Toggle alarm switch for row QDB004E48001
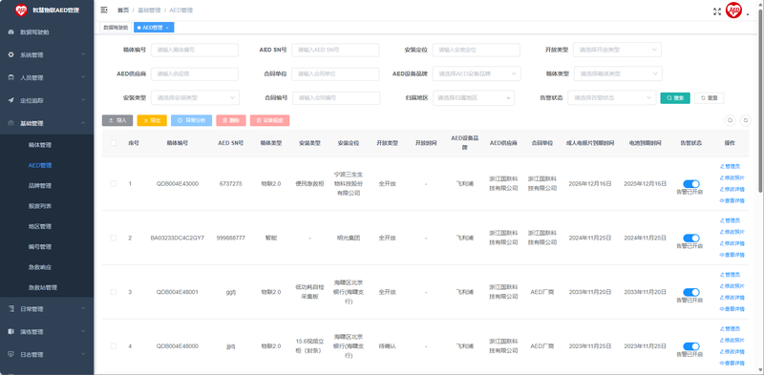This screenshot has height=375, width=764. [x=690, y=292]
